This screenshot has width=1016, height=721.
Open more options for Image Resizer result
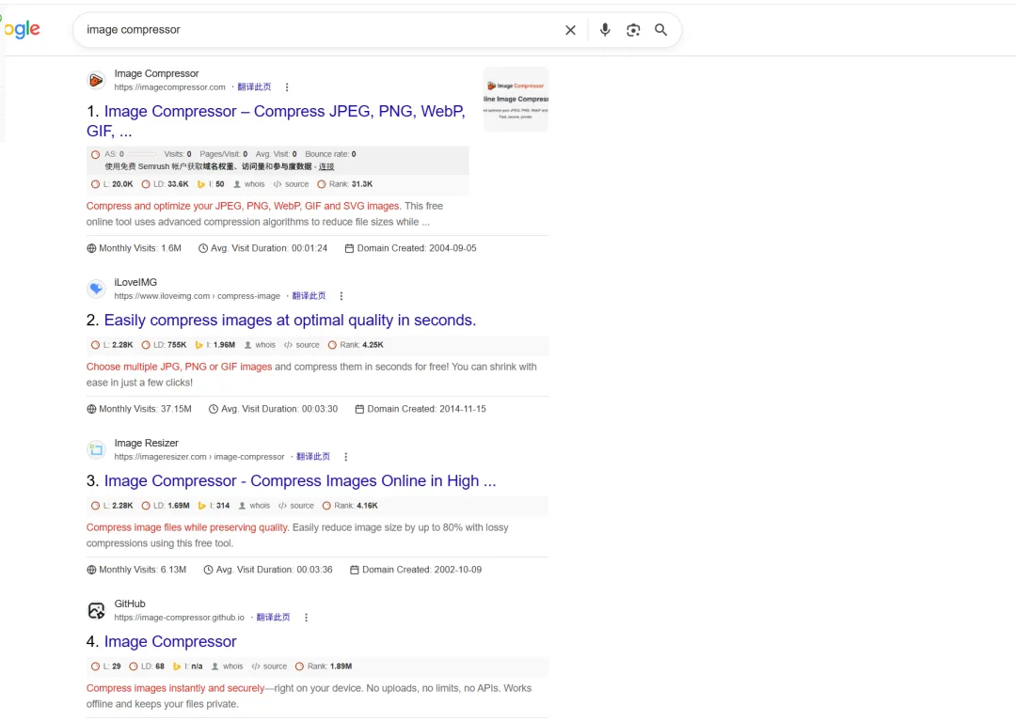(x=346, y=457)
